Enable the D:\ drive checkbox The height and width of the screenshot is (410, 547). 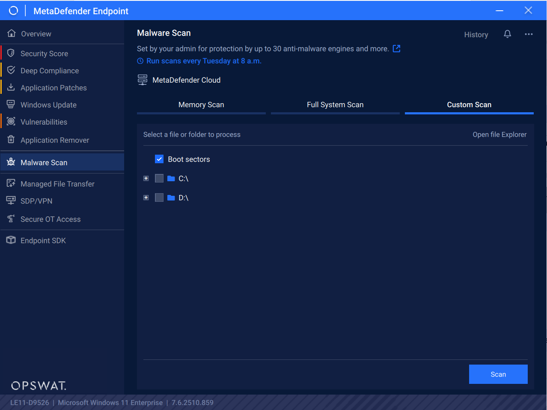tap(159, 198)
